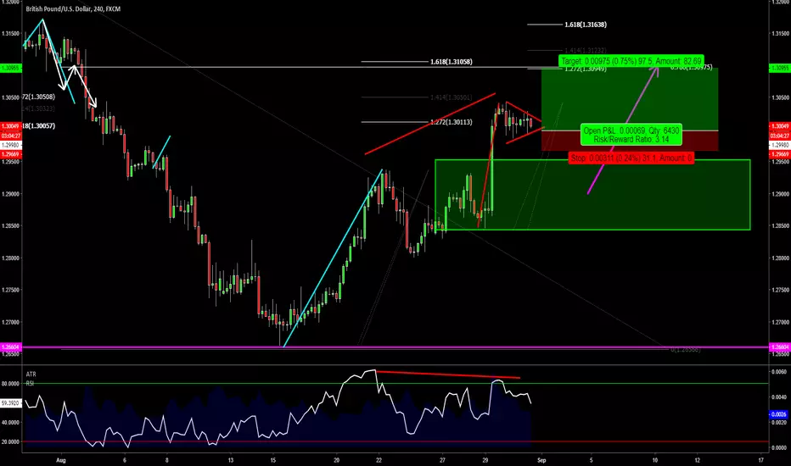Screen dimensions: 791x466
Task: Select the 1.618(1.31638) Fibonacci label
Action: [586, 25]
